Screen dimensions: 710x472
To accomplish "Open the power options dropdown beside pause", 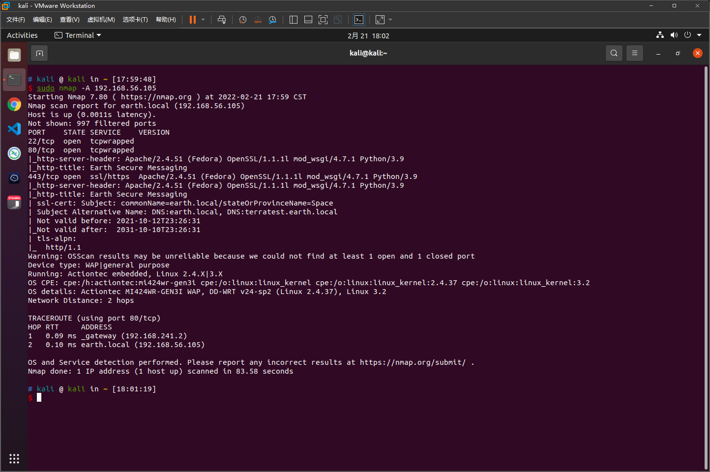I will coord(203,20).
